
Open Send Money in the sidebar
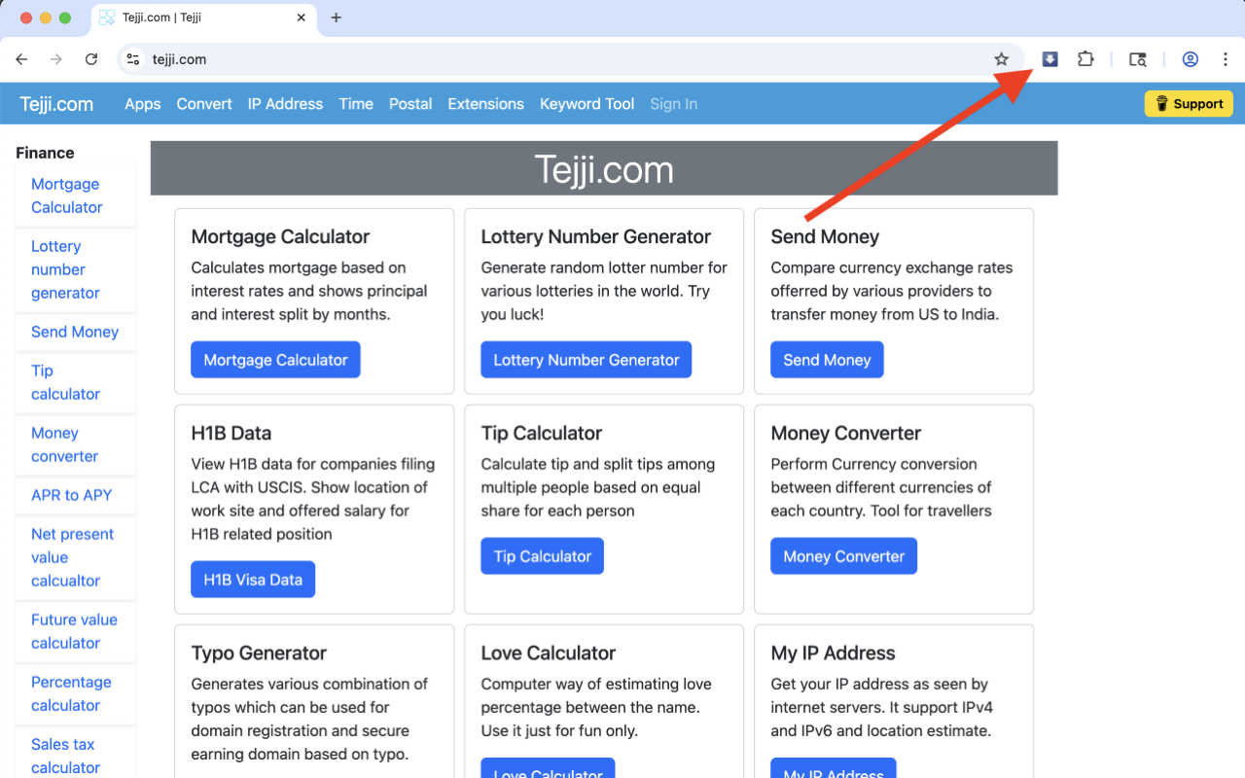[x=75, y=332]
